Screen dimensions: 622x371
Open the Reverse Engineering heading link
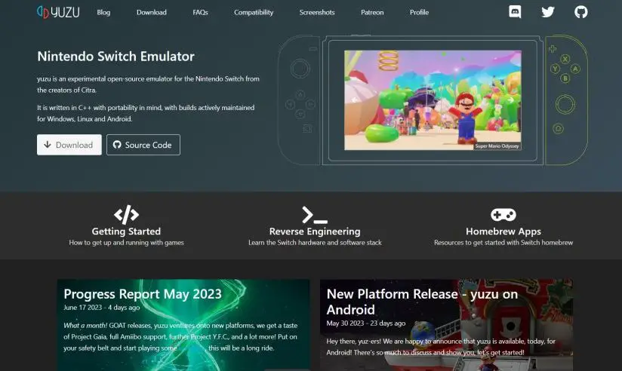[315, 231]
